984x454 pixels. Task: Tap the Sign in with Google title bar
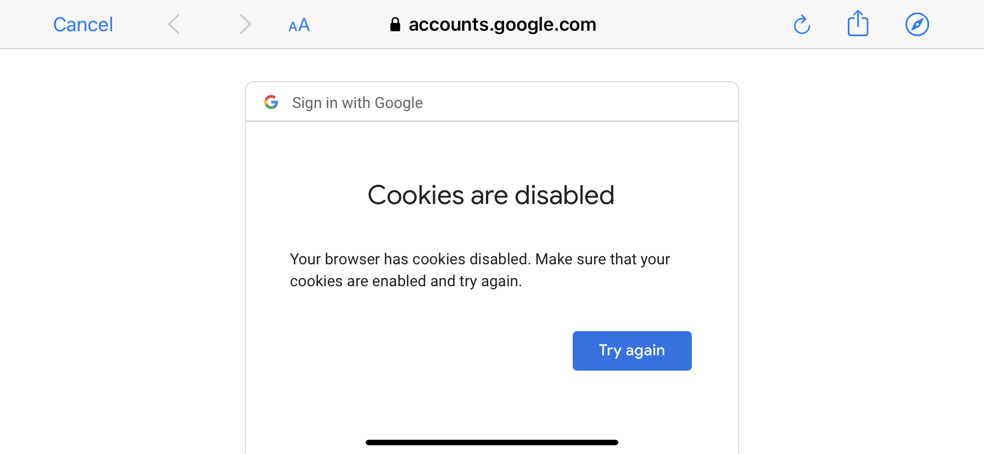[491, 101]
